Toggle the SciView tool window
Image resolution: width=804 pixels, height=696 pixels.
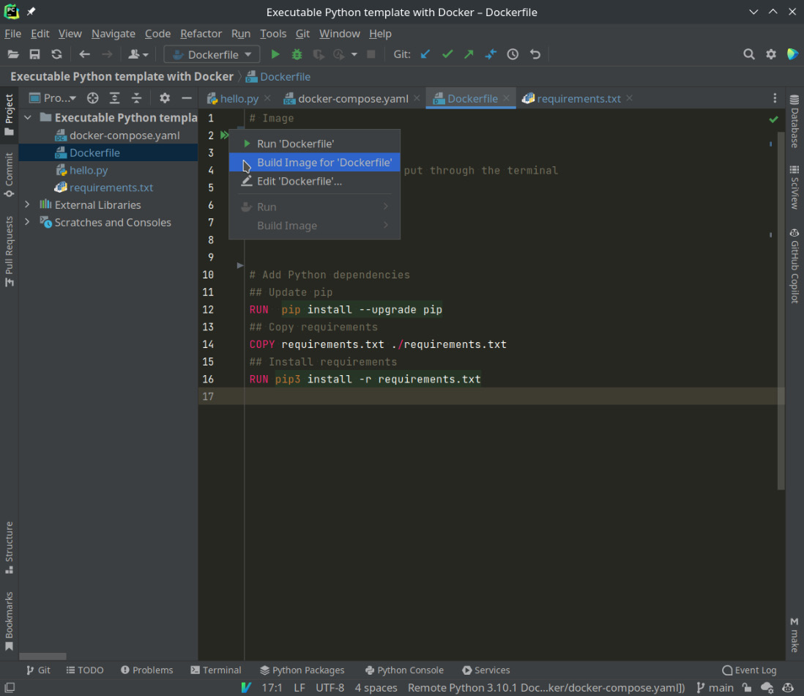[794, 188]
